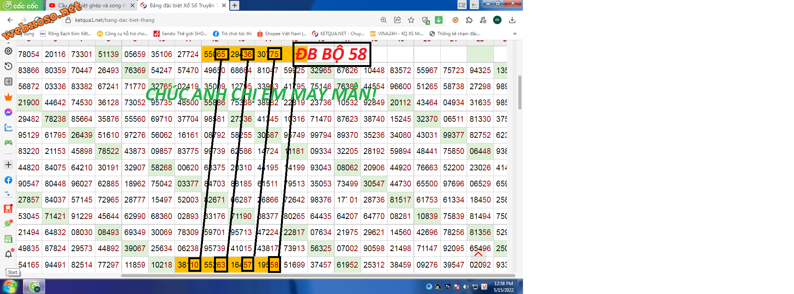The image size is (794, 294).
Task: Click the browser back arrow
Action: (10, 20)
